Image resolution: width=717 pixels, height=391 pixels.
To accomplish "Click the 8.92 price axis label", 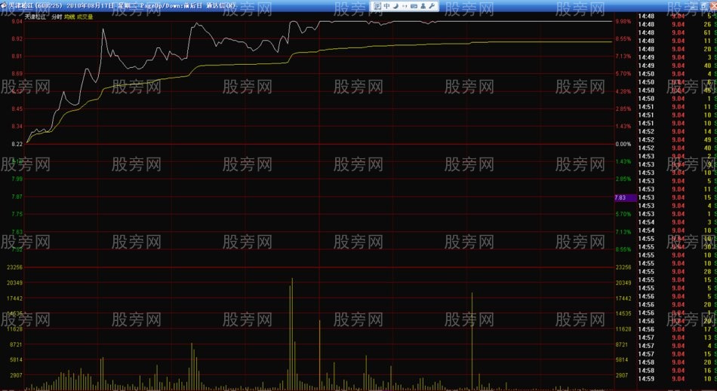I will pyautogui.click(x=17, y=39).
